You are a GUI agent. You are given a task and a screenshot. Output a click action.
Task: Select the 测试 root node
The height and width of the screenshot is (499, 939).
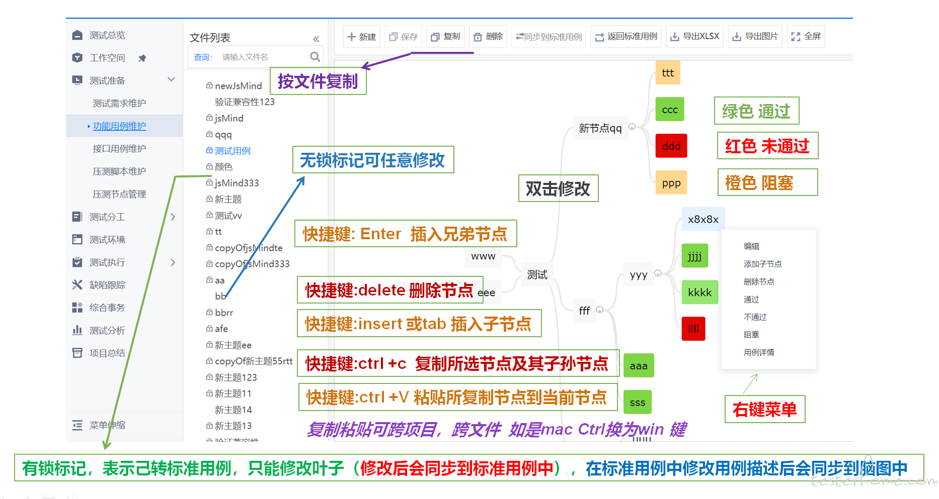pos(537,274)
